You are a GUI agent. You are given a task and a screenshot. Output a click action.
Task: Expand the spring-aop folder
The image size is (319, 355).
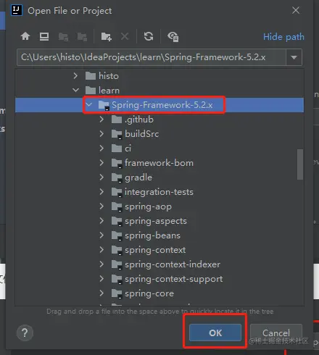(x=101, y=206)
